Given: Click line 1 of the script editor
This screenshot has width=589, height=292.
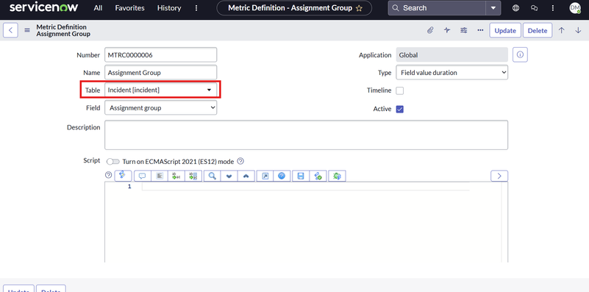Looking at the screenshot, I should click(305, 186).
